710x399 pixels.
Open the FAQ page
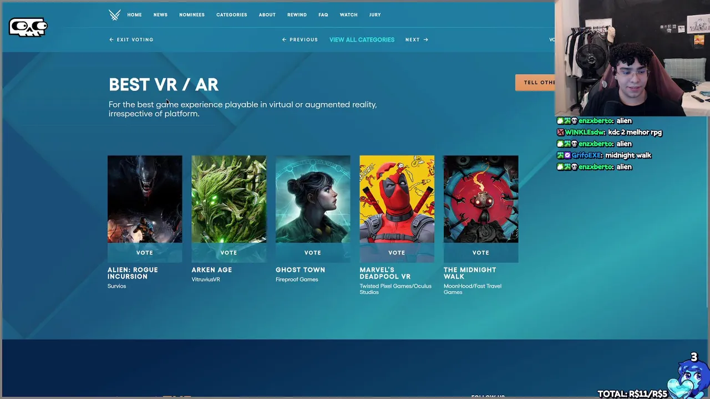coord(323,15)
